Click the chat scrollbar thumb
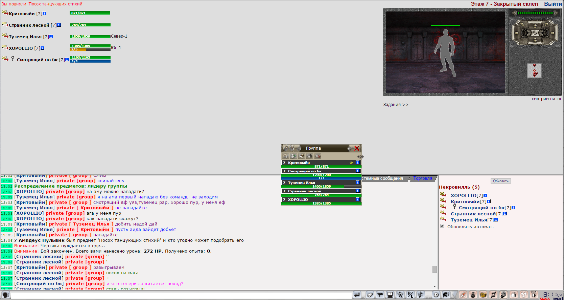The width and height of the screenshot is (564, 300). point(434,269)
